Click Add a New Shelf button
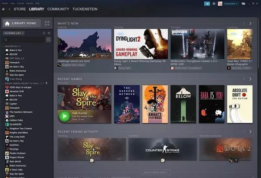 pyautogui.click(x=155, y=173)
